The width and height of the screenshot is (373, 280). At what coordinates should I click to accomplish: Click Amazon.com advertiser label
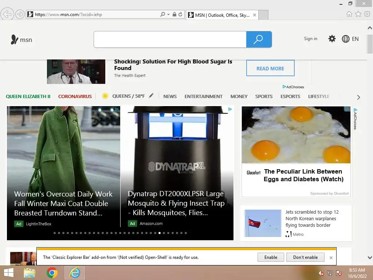coord(151,223)
